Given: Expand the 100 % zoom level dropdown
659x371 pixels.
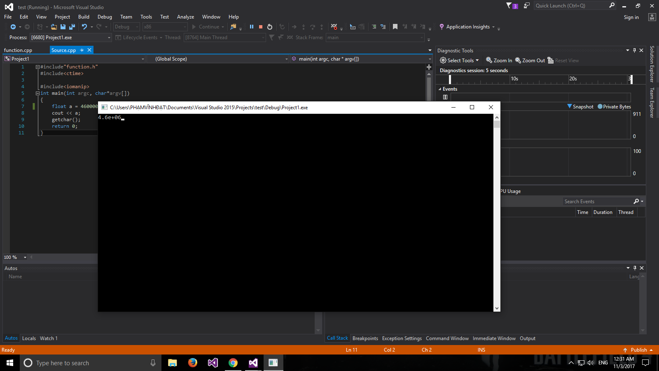Looking at the screenshot, I should [x=25, y=257].
